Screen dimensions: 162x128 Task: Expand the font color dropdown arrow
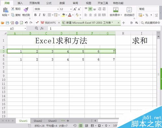click(73, 15)
